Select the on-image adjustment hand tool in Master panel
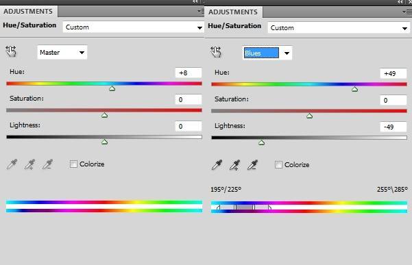 point(11,51)
